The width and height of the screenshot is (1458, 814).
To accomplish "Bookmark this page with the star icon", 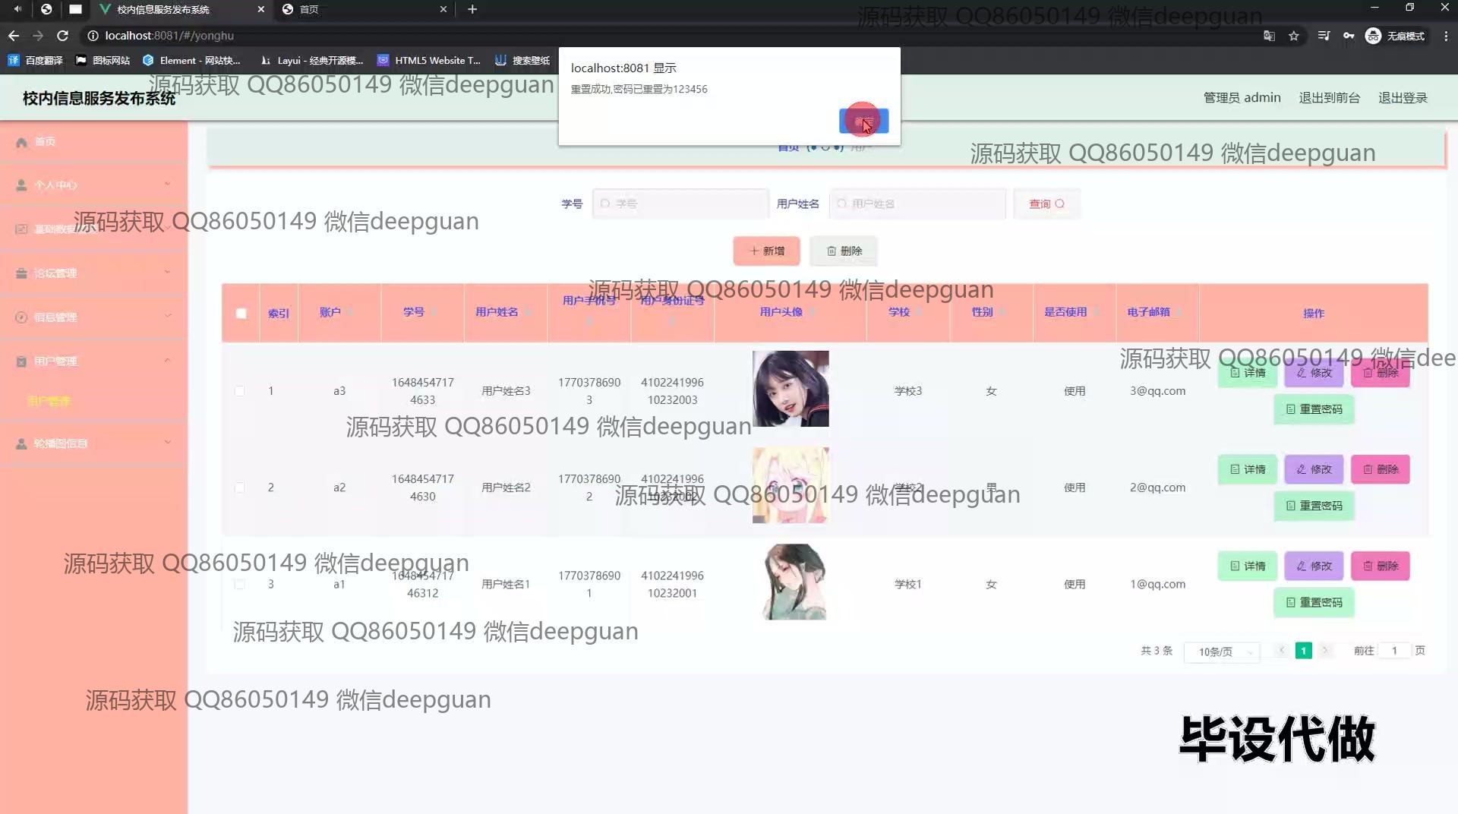I will pos(1294,36).
